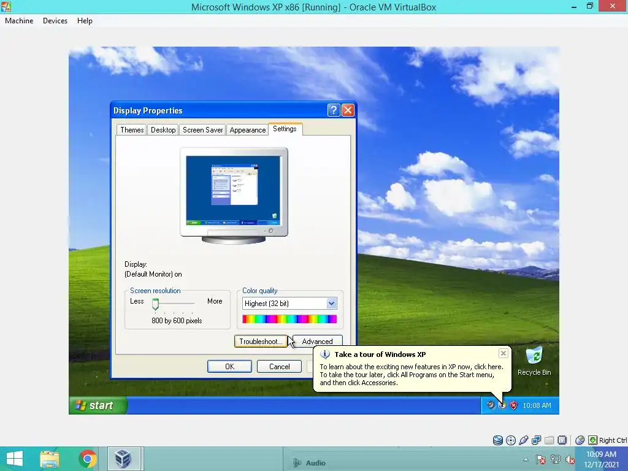Image resolution: width=628 pixels, height=471 pixels.
Task: Click the green arrow host key icon
Action: (x=593, y=440)
